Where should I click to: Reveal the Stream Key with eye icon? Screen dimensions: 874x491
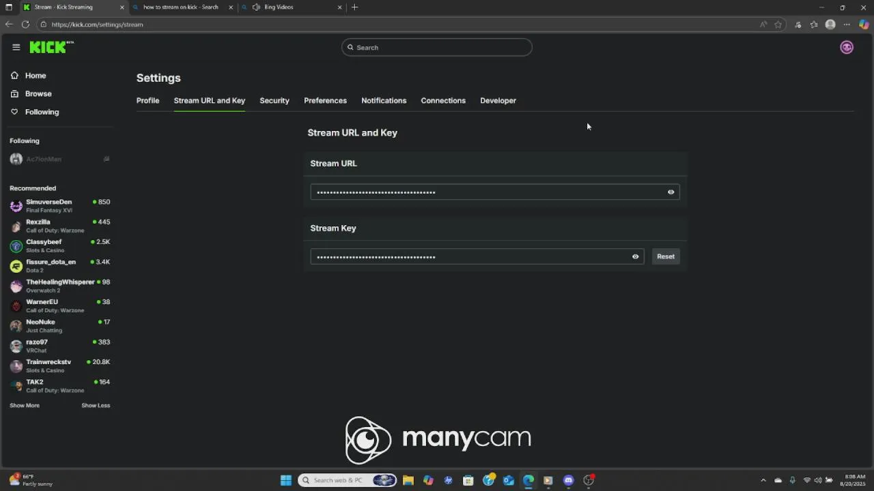point(635,257)
